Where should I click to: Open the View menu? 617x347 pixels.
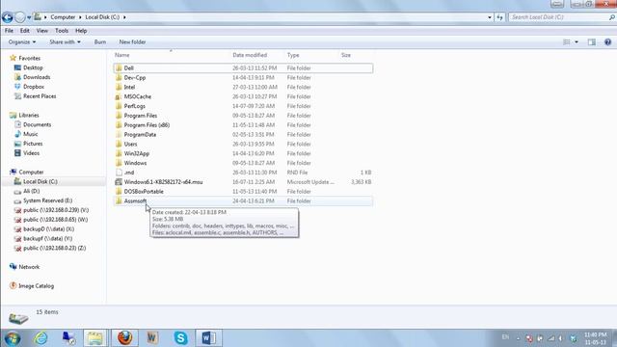pyautogui.click(x=42, y=31)
